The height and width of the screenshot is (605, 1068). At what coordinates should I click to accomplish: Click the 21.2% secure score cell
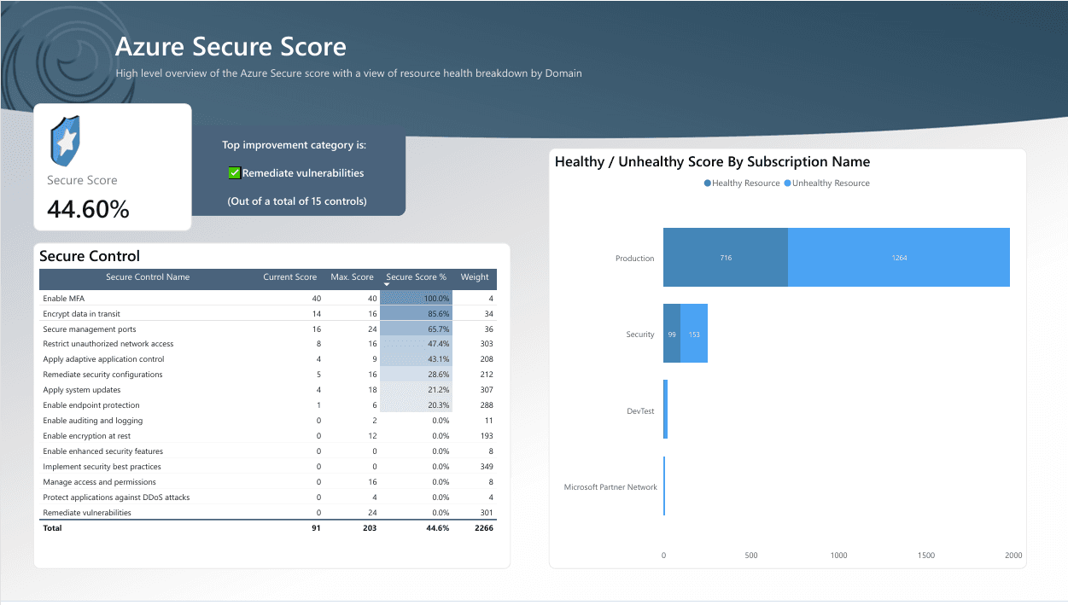[416, 390]
